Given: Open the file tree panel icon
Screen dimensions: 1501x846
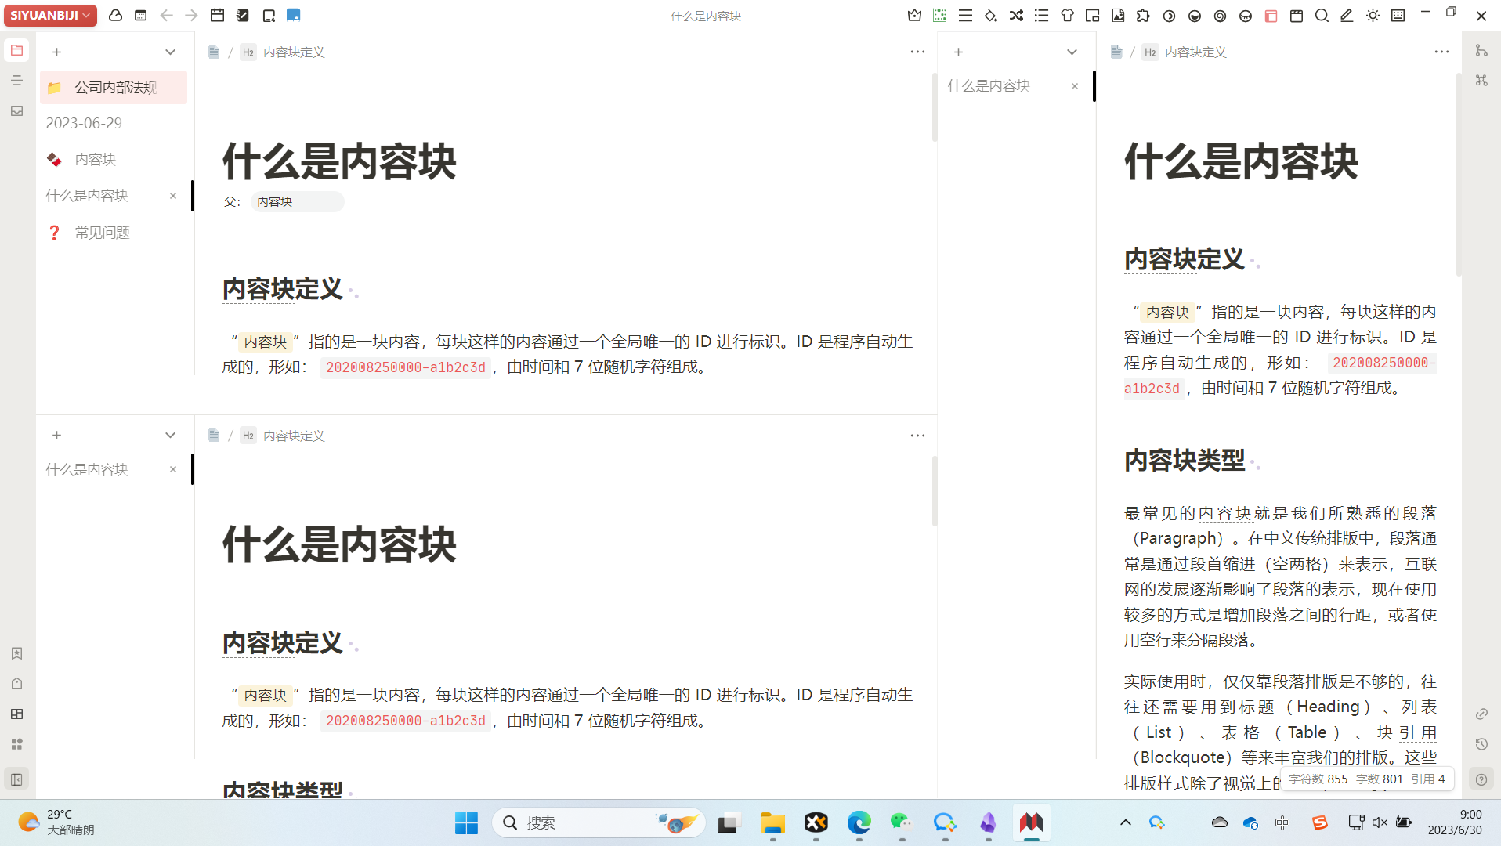Looking at the screenshot, I should [x=16, y=51].
